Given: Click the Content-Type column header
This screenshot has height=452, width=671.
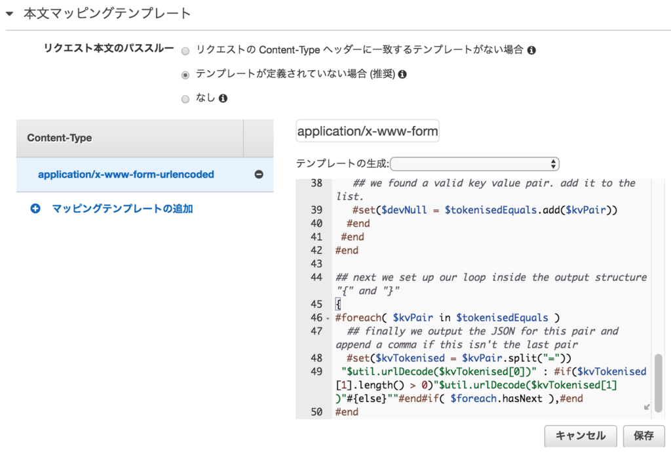Looking at the screenshot, I should [x=130, y=138].
